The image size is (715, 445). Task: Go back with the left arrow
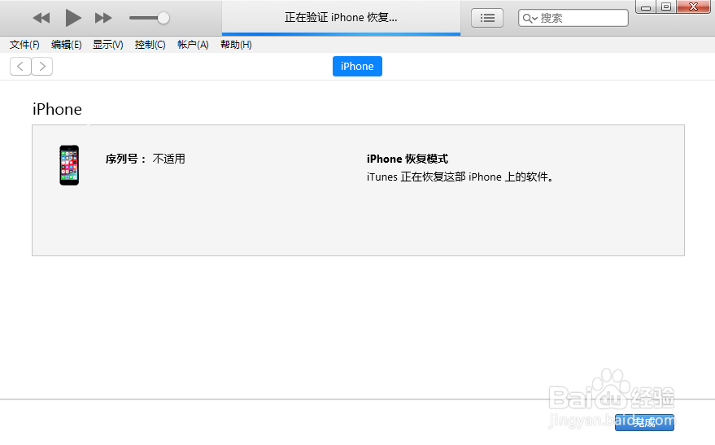20,67
